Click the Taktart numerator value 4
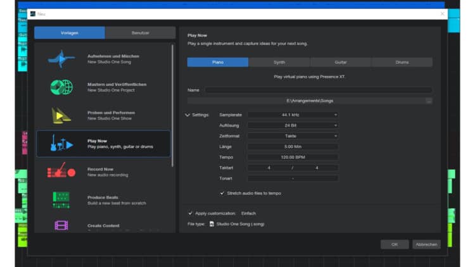This screenshot has height=267, width=475. 269,168
